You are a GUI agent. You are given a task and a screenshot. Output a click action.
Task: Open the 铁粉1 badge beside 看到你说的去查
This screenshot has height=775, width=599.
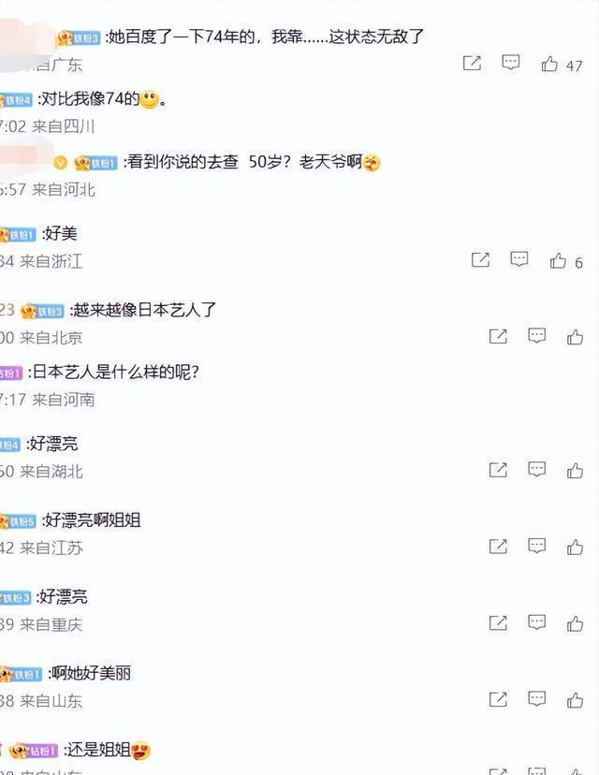pos(95,163)
